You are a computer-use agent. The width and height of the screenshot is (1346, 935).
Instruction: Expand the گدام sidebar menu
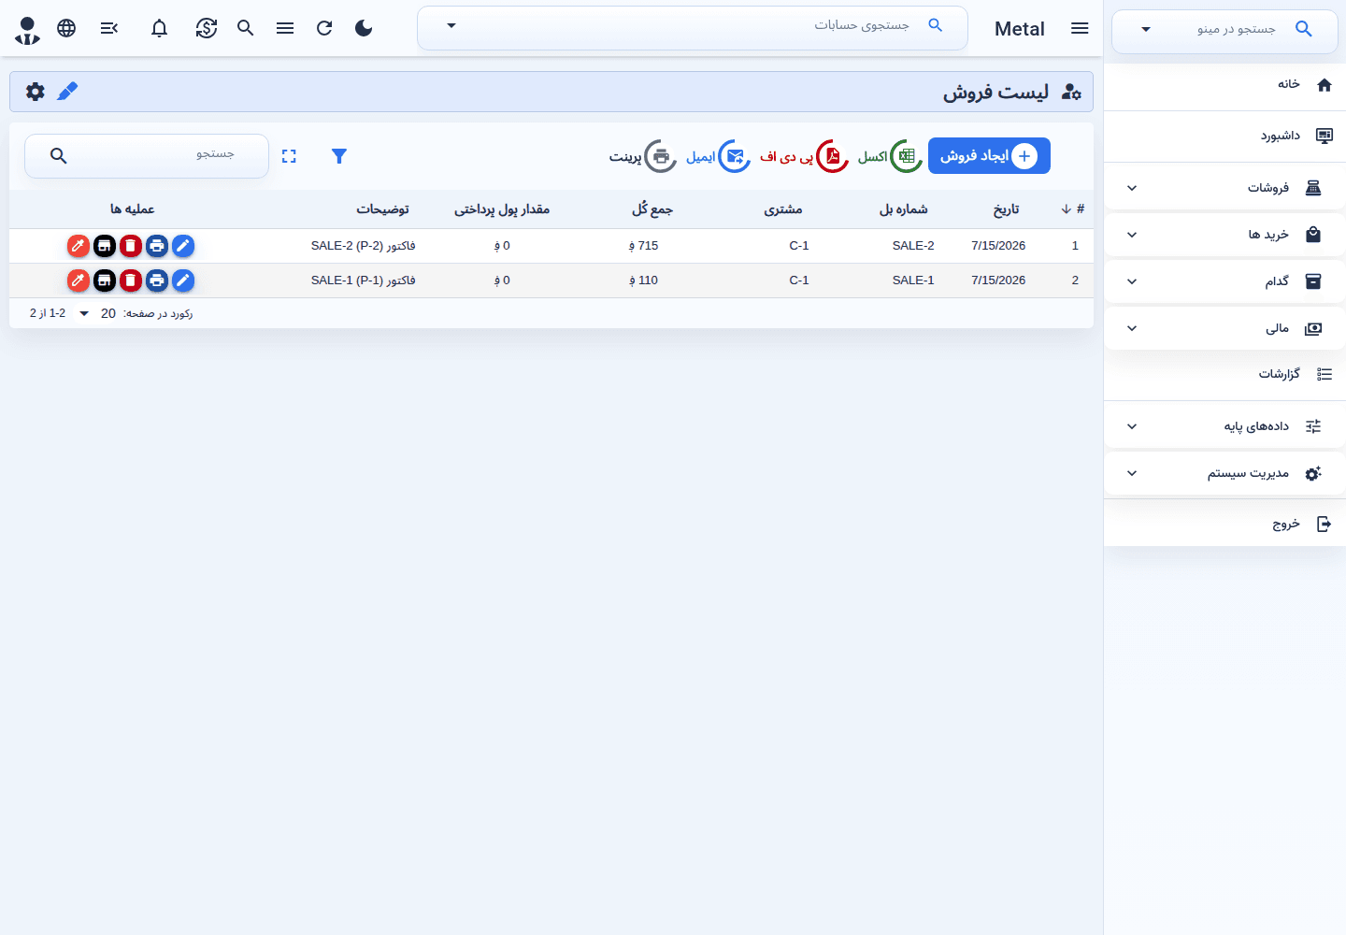click(x=1224, y=281)
